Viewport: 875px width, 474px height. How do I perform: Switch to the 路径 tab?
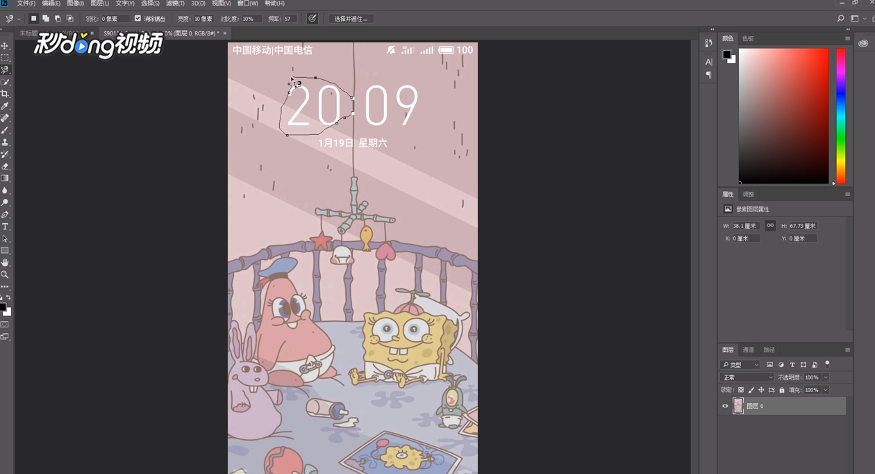click(769, 350)
